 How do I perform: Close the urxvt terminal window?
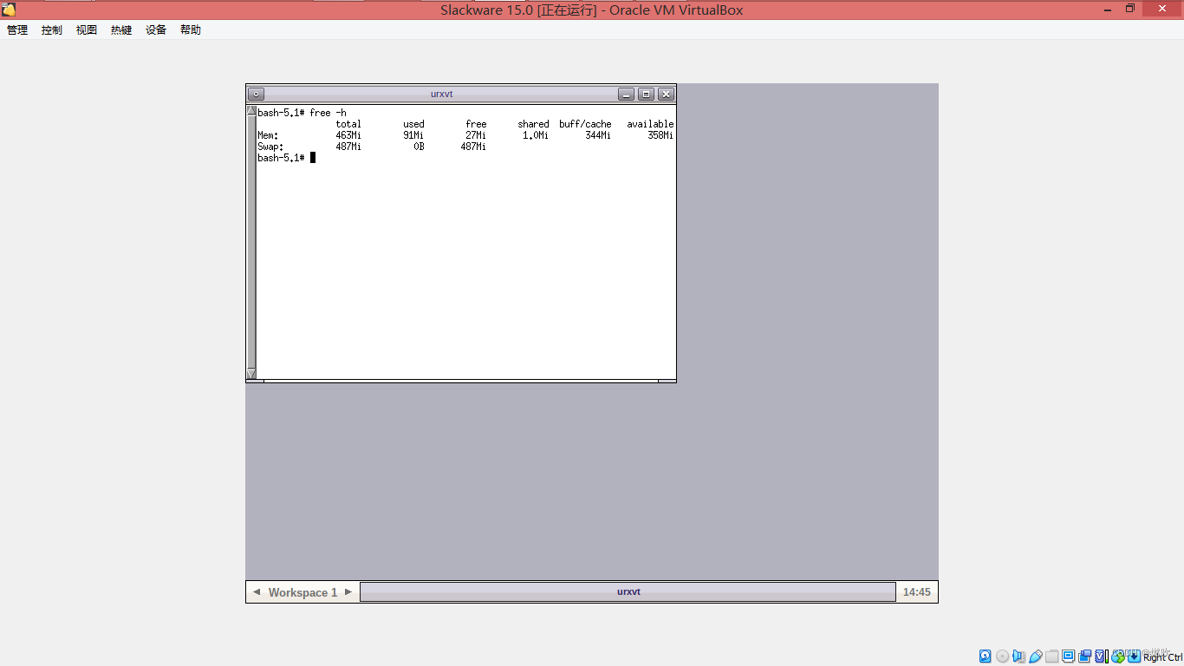[x=666, y=94]
